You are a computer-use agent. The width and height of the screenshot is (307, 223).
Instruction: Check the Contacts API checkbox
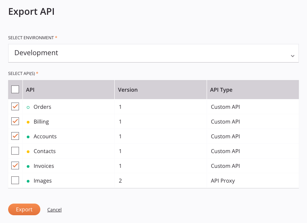click(x=15, y=151)
